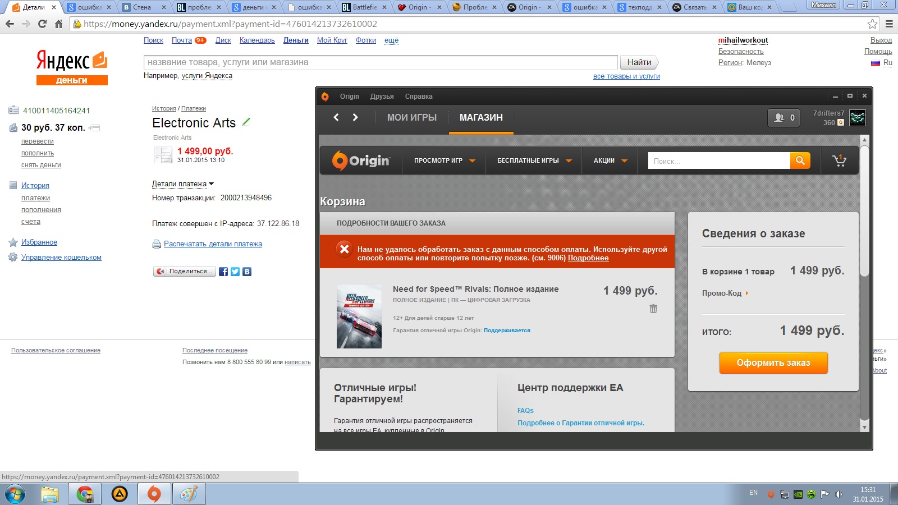Expand the БЕСПЛАТНЫЕ ИГРЫ dropdown
The width and height of the screenshot is (898, 505).
(534, 160)
